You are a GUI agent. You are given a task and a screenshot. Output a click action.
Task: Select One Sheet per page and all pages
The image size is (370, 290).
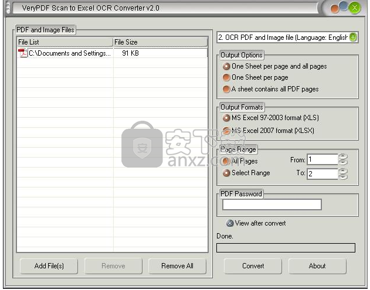point(274,66)
